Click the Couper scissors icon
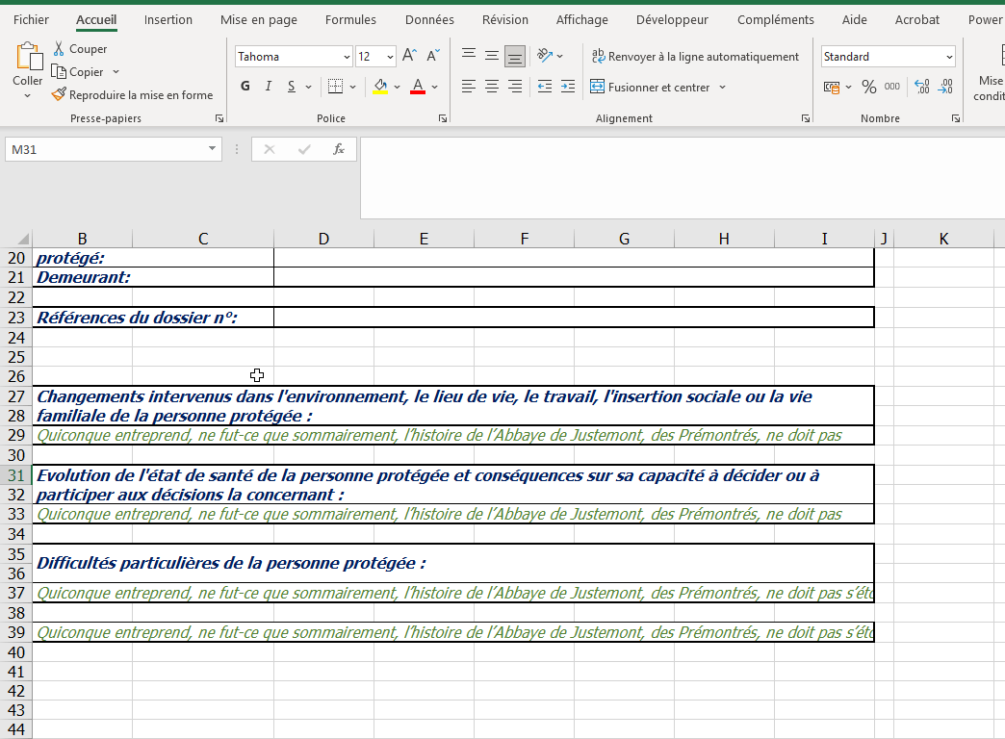The image size is (1005, 739). click(x=59, y=49)
